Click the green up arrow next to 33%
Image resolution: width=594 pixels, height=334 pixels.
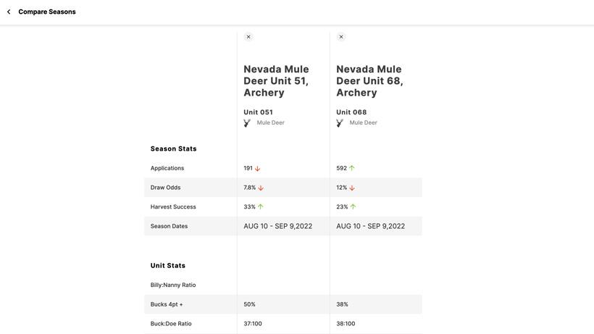[261, 207]
